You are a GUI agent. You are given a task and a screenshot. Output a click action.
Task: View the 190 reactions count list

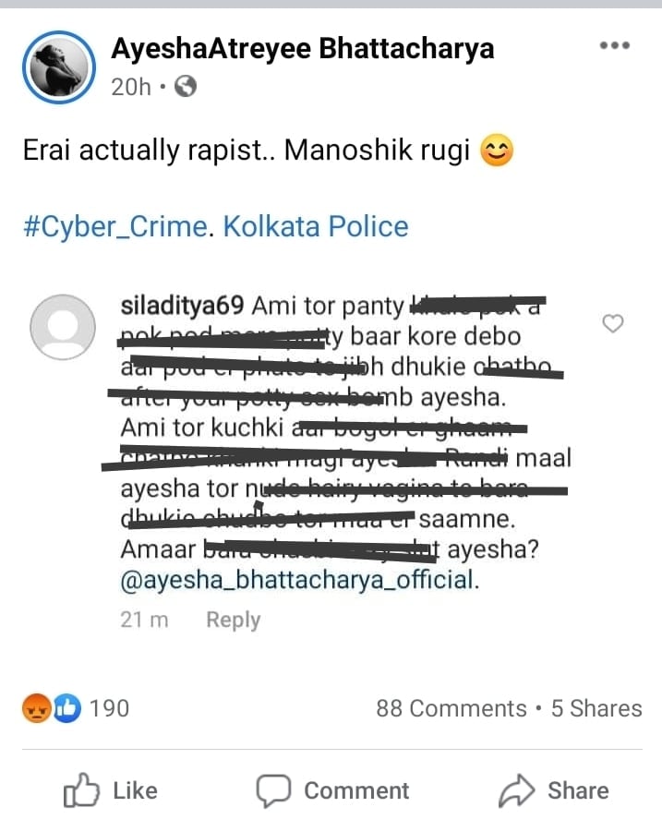click(x=109, y=708)
